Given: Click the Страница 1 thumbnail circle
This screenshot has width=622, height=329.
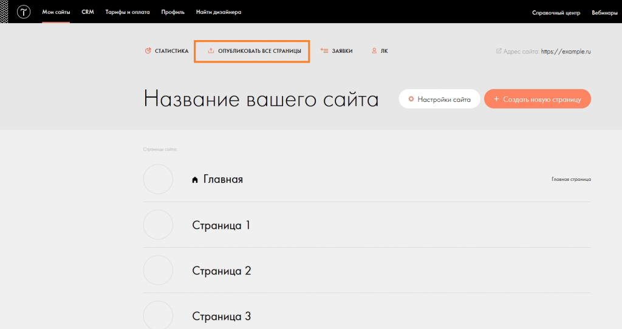Looking at the screenshot, I should point(158,225).
